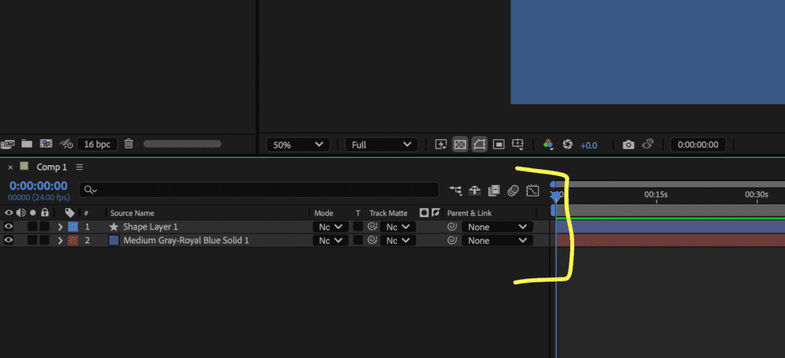Select the Comp 1 timeline tab
Viewport: 785px width, 358px height.
point(52,167)
